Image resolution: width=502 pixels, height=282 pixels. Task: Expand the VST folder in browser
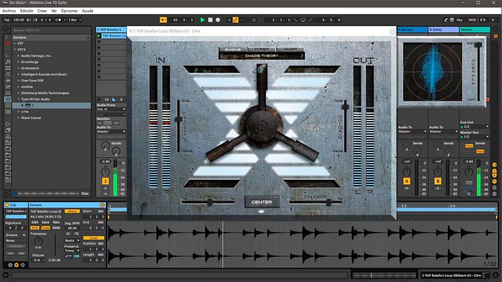(x=15, y=43)
